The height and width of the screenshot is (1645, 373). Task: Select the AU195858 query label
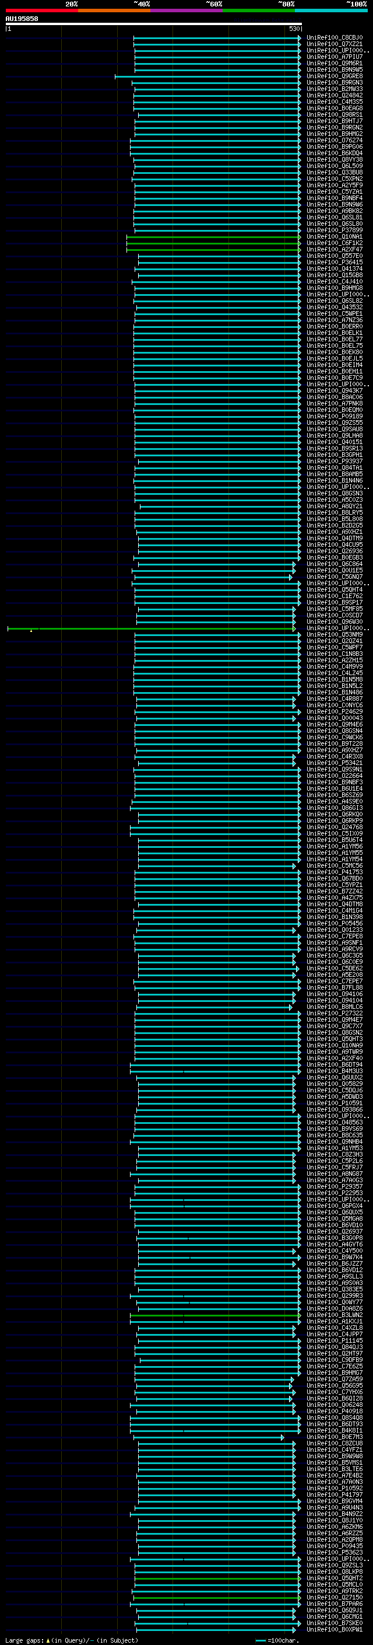22,19
